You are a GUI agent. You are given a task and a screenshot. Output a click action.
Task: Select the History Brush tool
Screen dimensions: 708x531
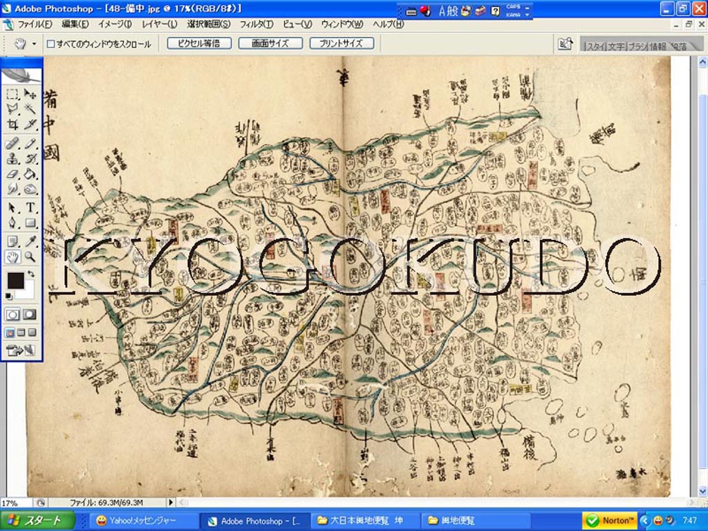[x=30, y=159]
